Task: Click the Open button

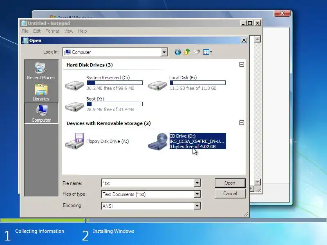Action: point(230,183)
